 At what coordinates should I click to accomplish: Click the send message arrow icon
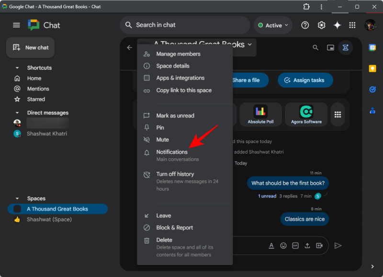click(x=338, y=245)
